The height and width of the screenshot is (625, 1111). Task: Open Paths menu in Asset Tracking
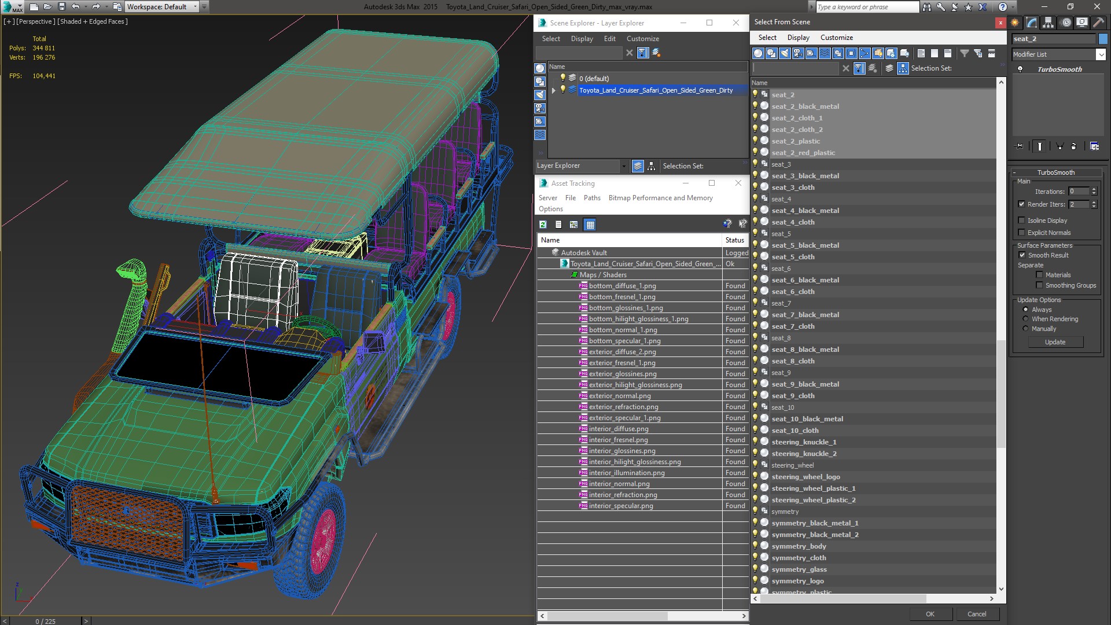click(x=592, y=198)
